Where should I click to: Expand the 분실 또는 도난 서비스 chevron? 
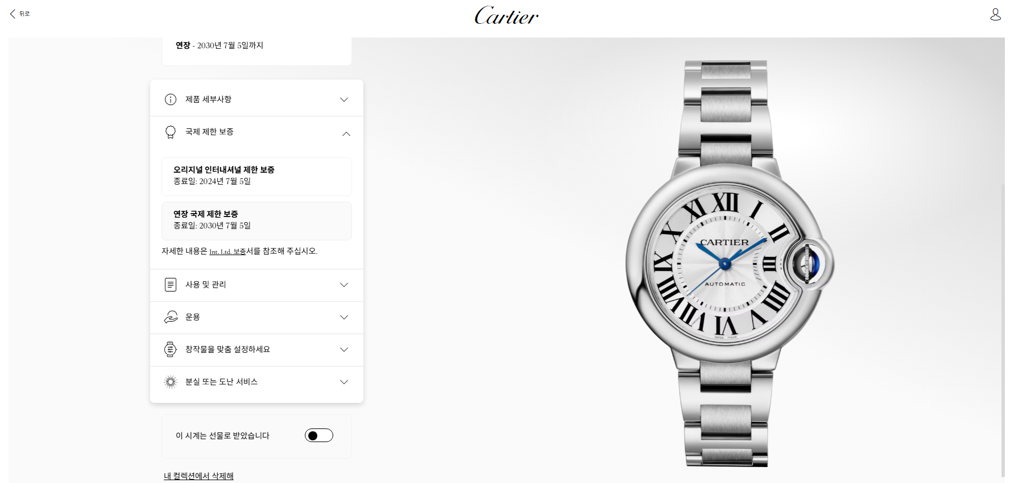coord(344,382)
